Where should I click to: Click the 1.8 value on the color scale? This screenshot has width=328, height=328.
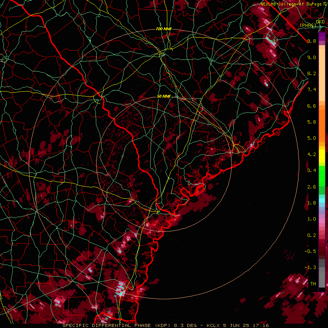pos(312,203)
